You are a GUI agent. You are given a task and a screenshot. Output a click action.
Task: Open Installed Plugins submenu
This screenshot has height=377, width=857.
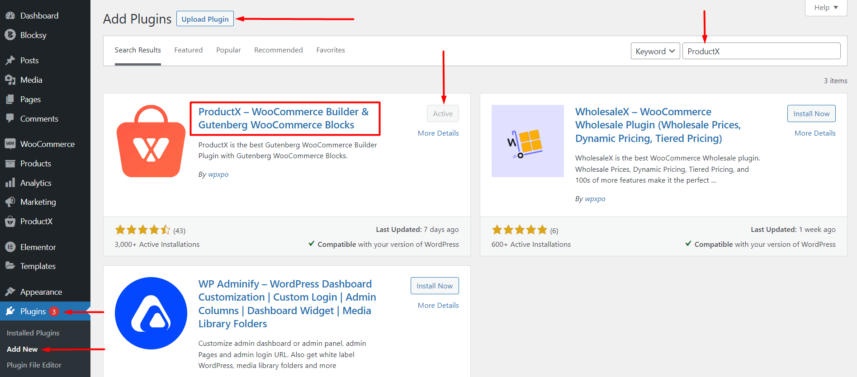point(33,333)
